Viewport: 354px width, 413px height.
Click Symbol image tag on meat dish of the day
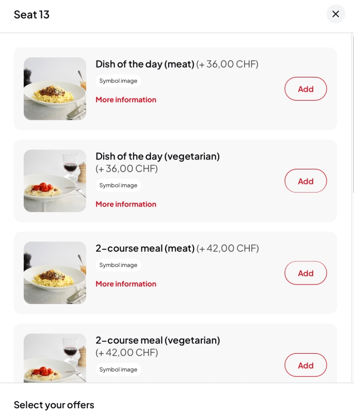coord(118,81)
